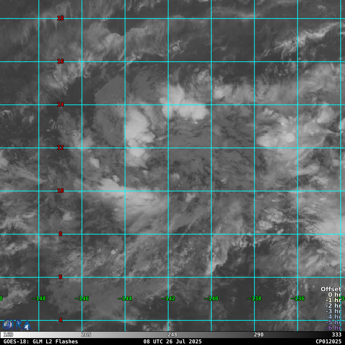Click the longitude label -148
This screenshot has height=345, width=345.
pyautogui.click(x=39, y=298)
